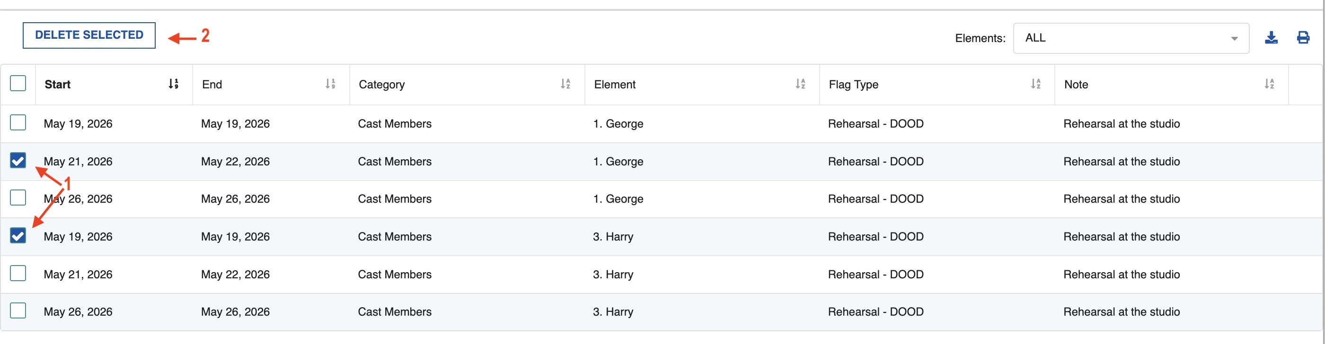Sort by Category column icon
Viewport: 1325px width, 344px height.
(x=565, y=84)
